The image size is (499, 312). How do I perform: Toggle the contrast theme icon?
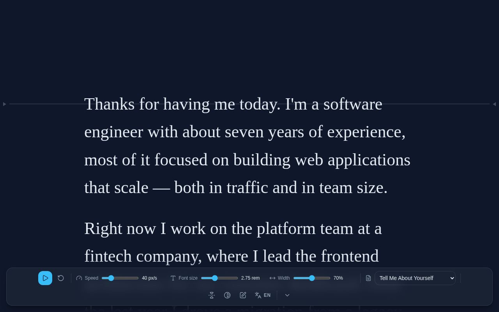227,295
